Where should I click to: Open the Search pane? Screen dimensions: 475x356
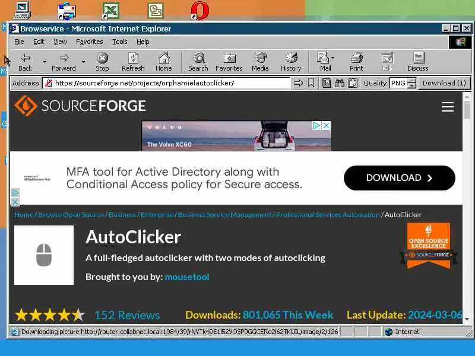point(198,62)
